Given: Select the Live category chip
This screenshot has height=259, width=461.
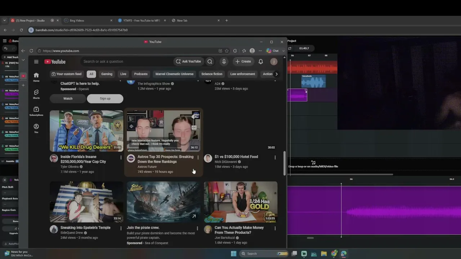Looking at the screenshot, I should 123,74.
